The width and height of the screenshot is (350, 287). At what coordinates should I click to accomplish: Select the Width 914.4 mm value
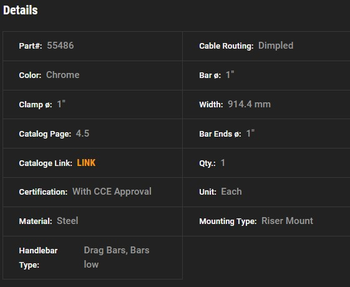[249, 104]
